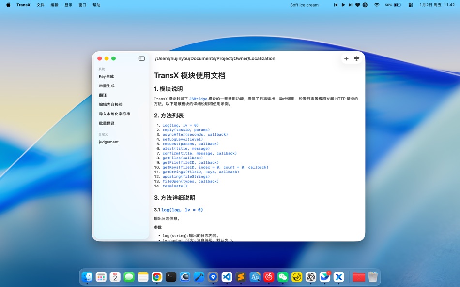Screen dimensions: 460x287
Task: Click the play control in the menu bar
Action: point(343,5)
